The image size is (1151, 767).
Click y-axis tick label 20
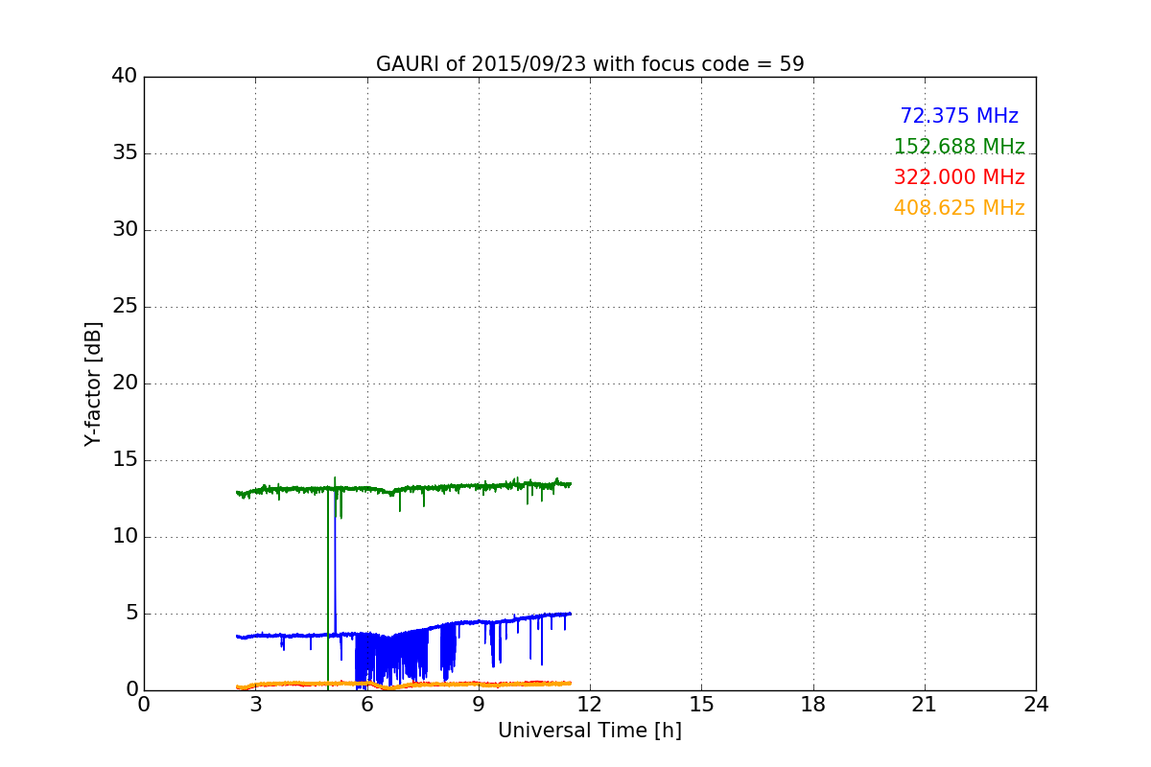[x=125, y=383]
